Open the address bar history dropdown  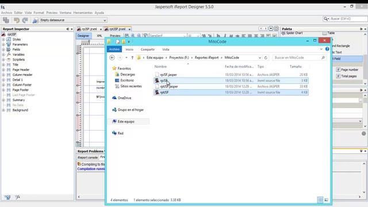point(260,57)
